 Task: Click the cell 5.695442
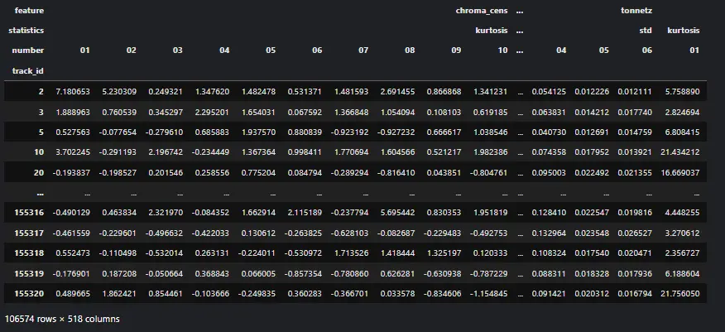coord(397,213)
